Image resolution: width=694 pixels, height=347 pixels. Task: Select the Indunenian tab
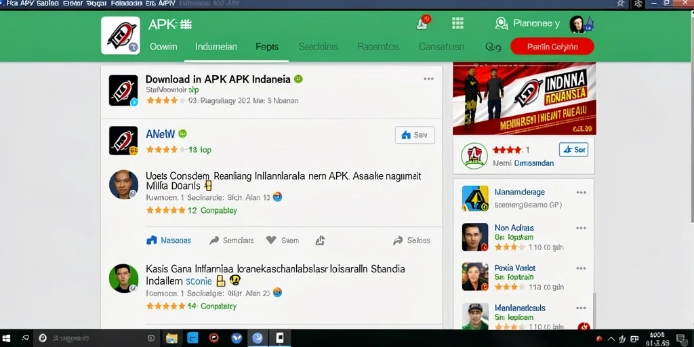[216, 47]
